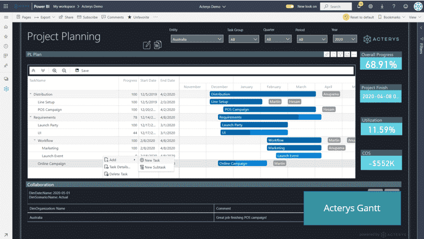Open the filter icon on PL Plan visual
Image resolution: width=424 pixels, height=239 pixels.
pyautogui.click(x=340, y=54)
